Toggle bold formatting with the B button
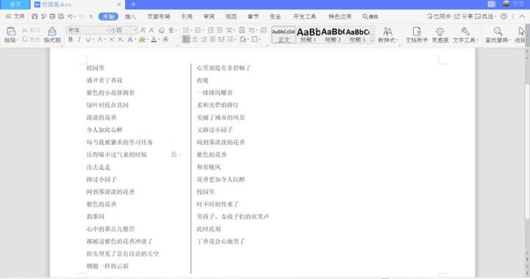Image resolution: width=530 pixels, height=279 pixels. [x=71, y=40]
